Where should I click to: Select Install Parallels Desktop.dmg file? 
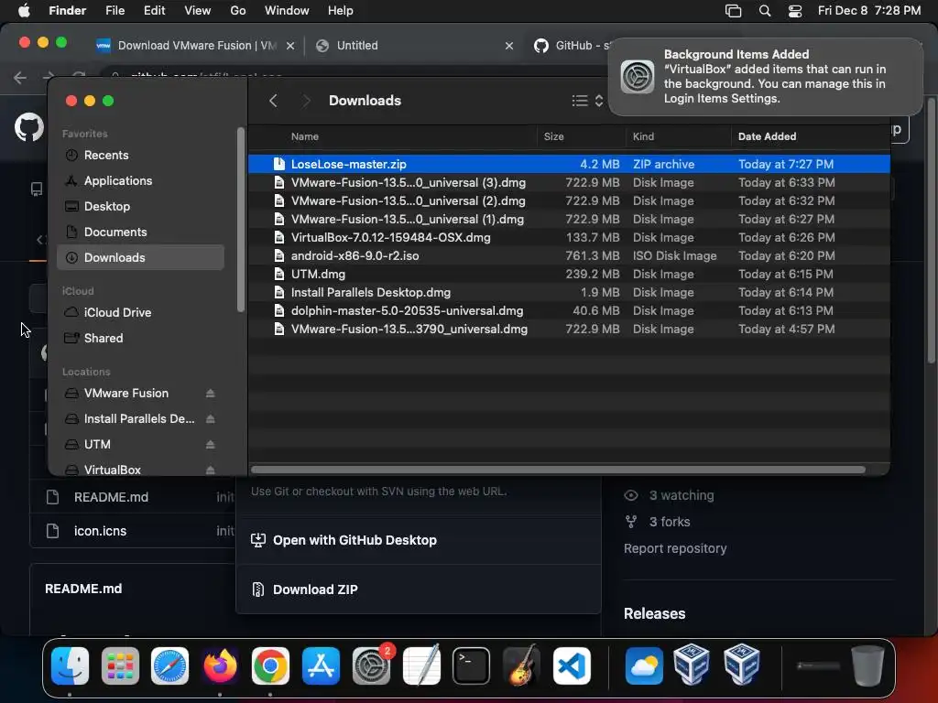click(569, 292)
